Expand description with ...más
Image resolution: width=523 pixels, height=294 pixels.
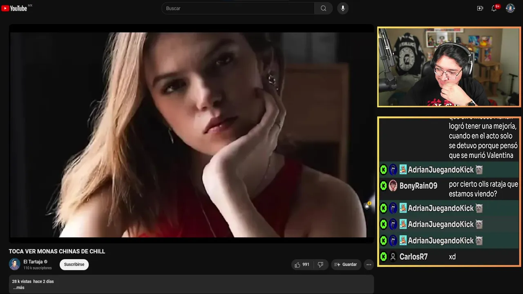pos(18,287)
